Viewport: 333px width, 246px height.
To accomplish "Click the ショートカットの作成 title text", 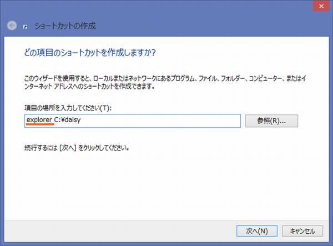I will pyautogui.click(x=65, y=26).
